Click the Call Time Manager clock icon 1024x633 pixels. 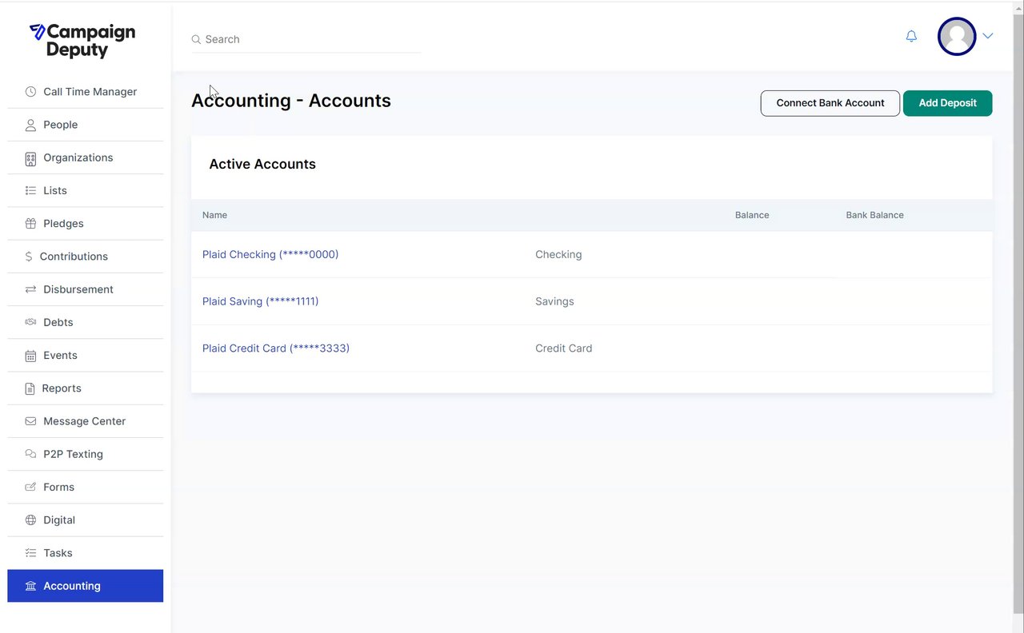pos(30,92)
